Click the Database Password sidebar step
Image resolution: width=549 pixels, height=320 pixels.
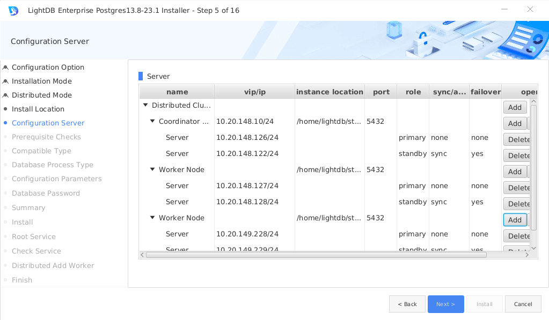tap(46, 194)
